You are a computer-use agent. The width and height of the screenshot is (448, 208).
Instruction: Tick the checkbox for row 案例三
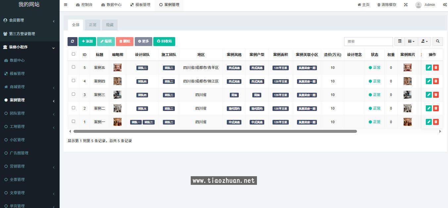74,94
